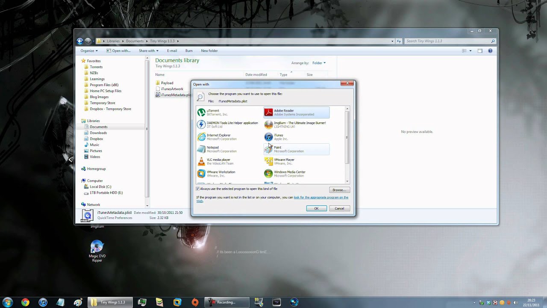Viewport: 547px width, 308px height.
Task: Click Documents in the address bar breadcrumb
Action: (135, 41)
